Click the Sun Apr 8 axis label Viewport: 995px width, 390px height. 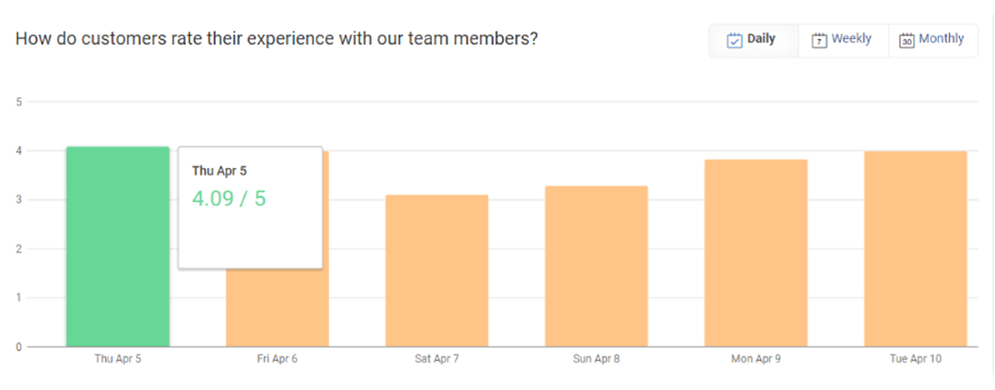(x=596, y=359)
